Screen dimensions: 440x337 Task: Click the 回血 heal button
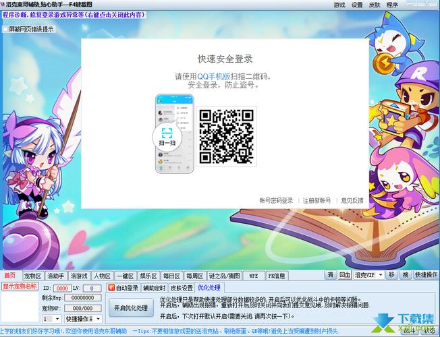point(345,275)
